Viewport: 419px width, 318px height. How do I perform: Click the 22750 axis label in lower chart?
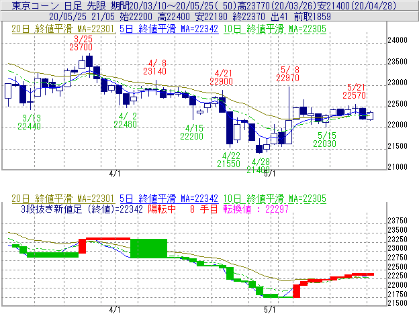click(398, 258)
